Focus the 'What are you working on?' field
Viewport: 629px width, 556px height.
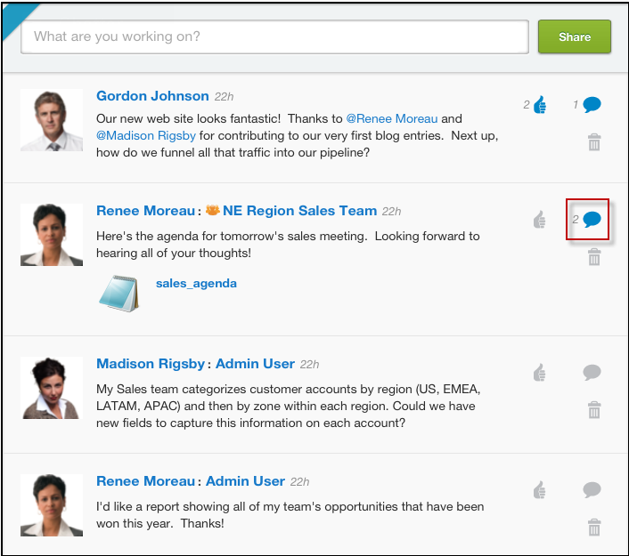coord(274,36)
